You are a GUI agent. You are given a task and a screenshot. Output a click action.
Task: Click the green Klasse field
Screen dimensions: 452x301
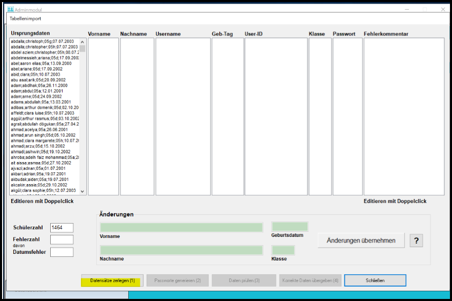283,250
